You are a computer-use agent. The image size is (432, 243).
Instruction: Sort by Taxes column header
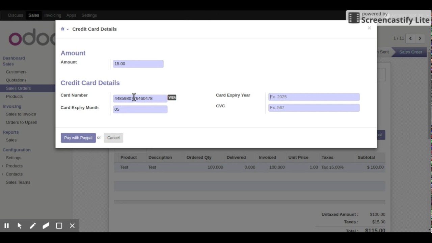[327, 157]
